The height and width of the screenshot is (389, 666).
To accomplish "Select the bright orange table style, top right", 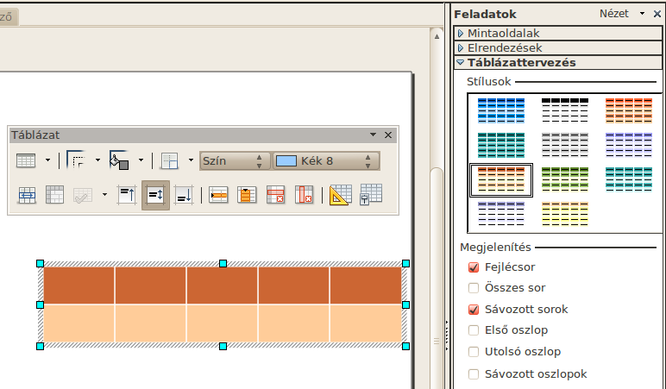I will pyautogui.click(x=629, y=110).
